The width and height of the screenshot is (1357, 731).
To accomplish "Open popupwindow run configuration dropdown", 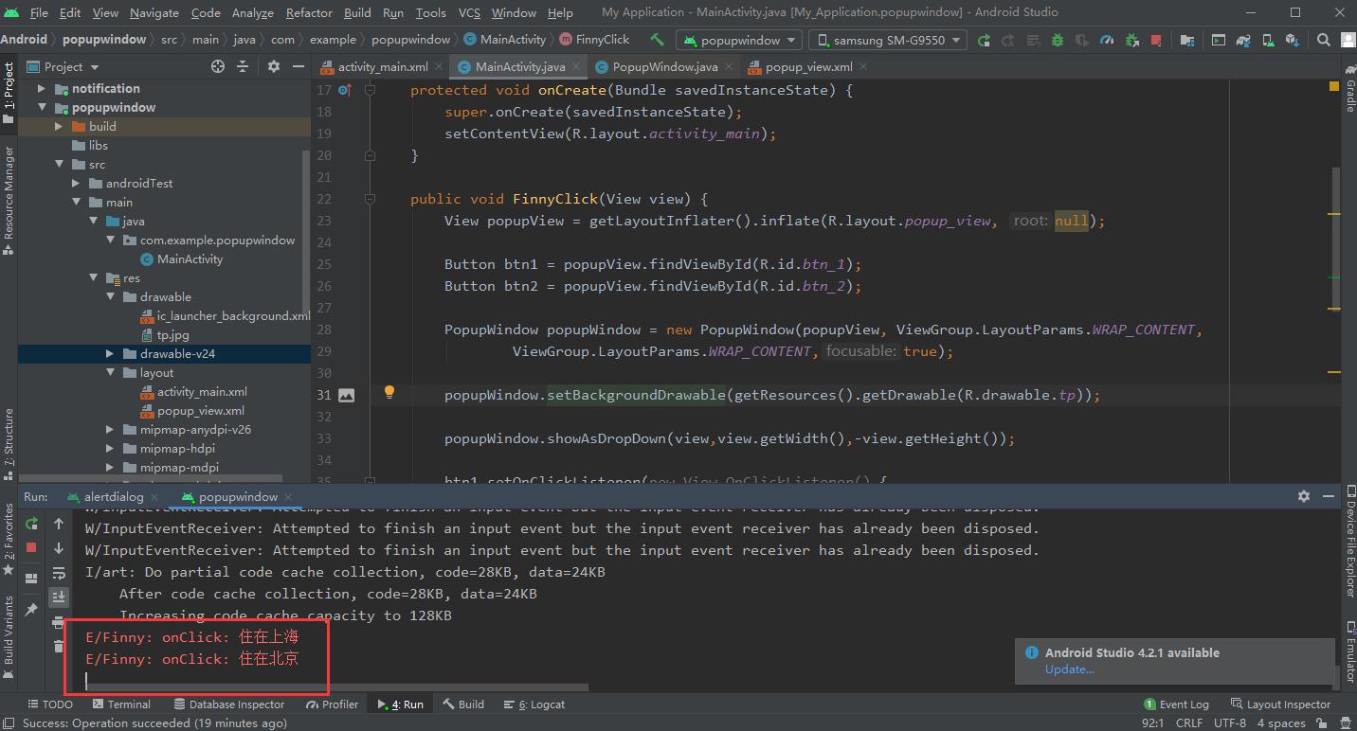I will (739, 40).
